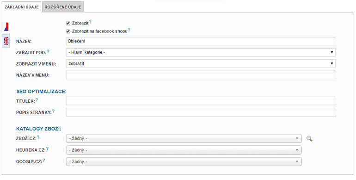Open help icon beside Zobrazit na facebook shopu
The image size is (356, 180).
click(129, 30)
